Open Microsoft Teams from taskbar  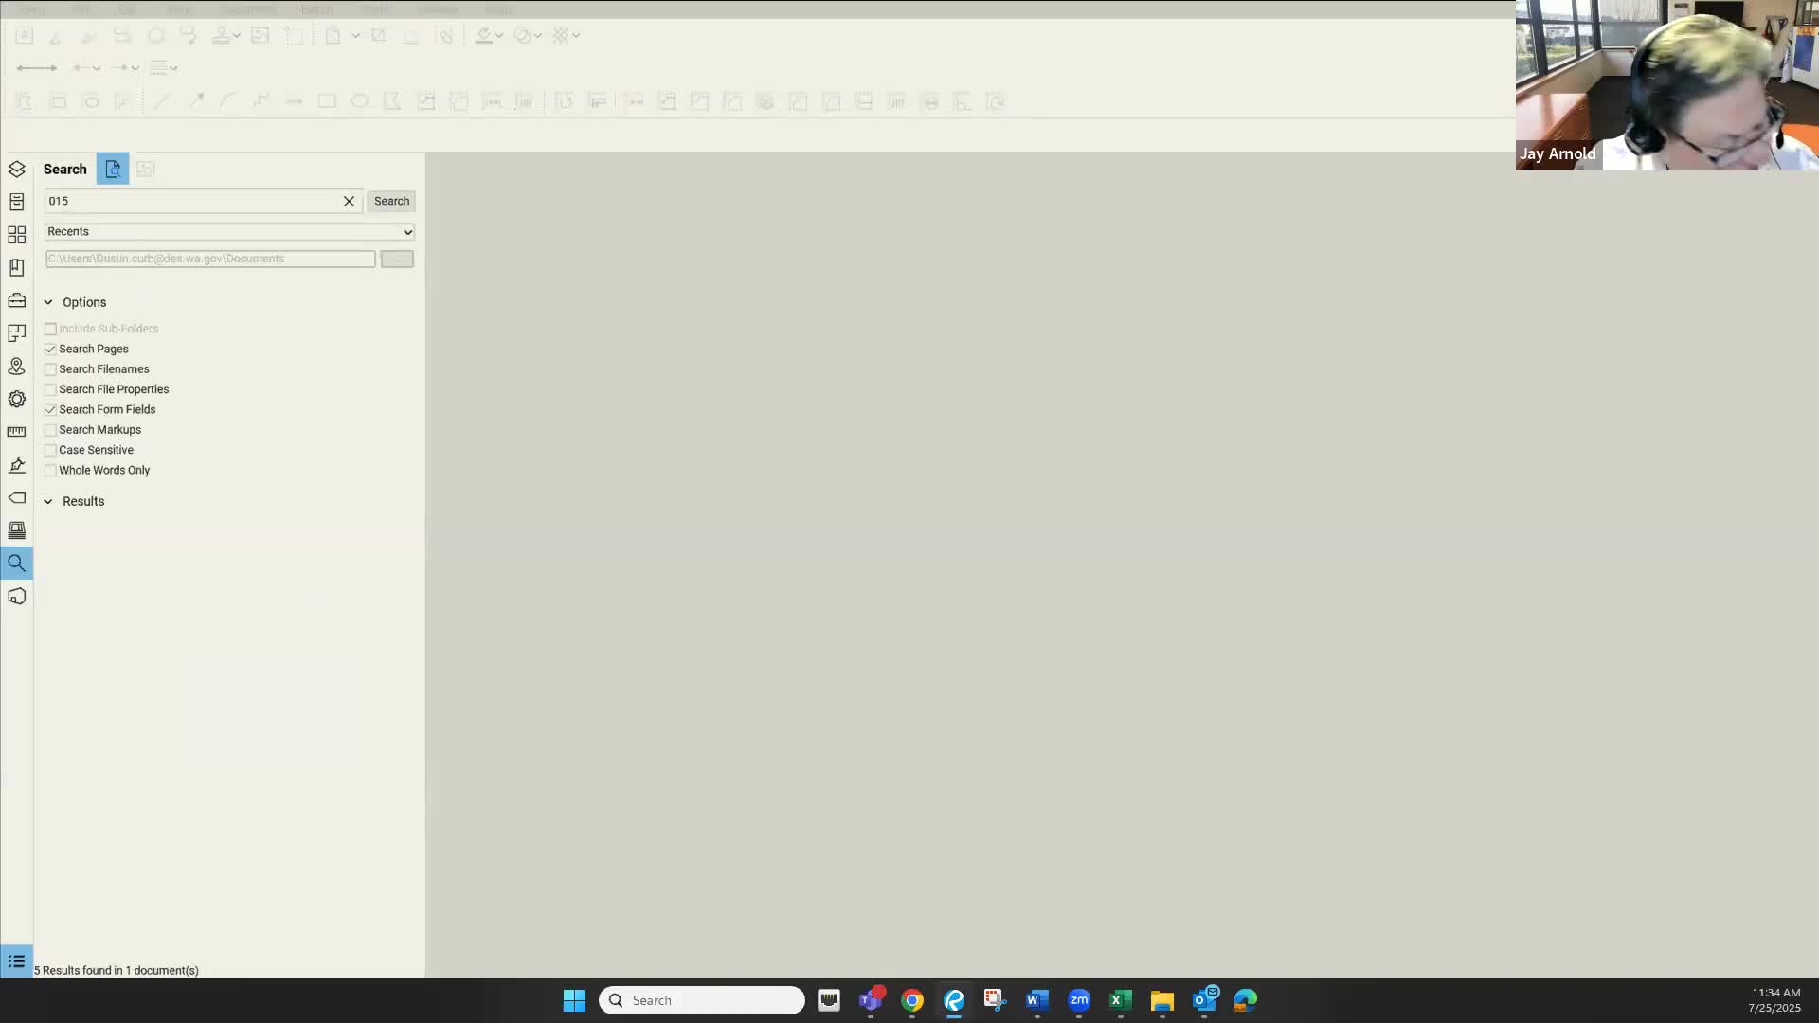tap(871, 1000)
